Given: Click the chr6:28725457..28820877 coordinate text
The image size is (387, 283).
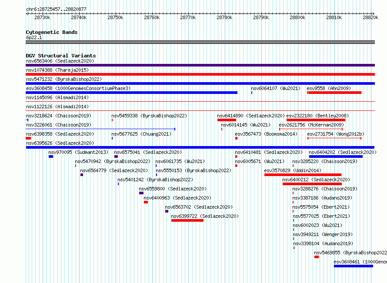Looking at the screenshot, I should 56,9.
